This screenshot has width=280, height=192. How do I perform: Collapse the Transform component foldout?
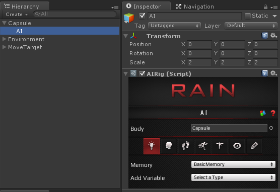[x=126, y=36]
